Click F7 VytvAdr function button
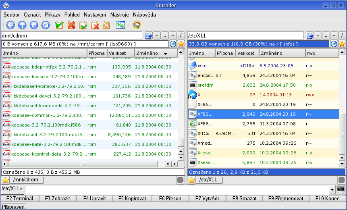This screenshot has height=210, width=347. tap(208, 198)
